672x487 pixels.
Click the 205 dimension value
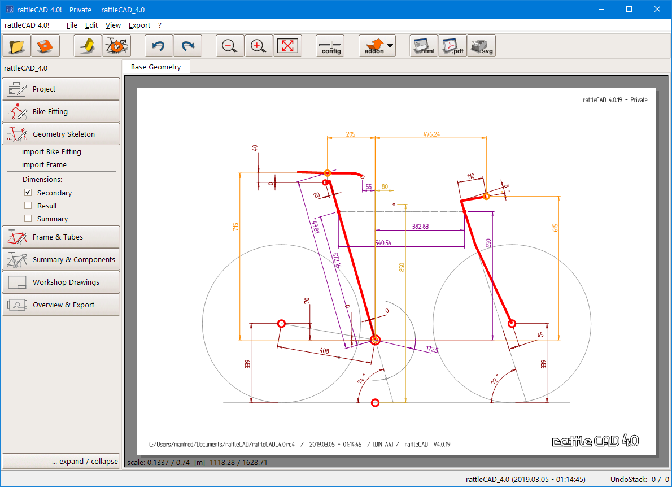click(x=351, y=134)
